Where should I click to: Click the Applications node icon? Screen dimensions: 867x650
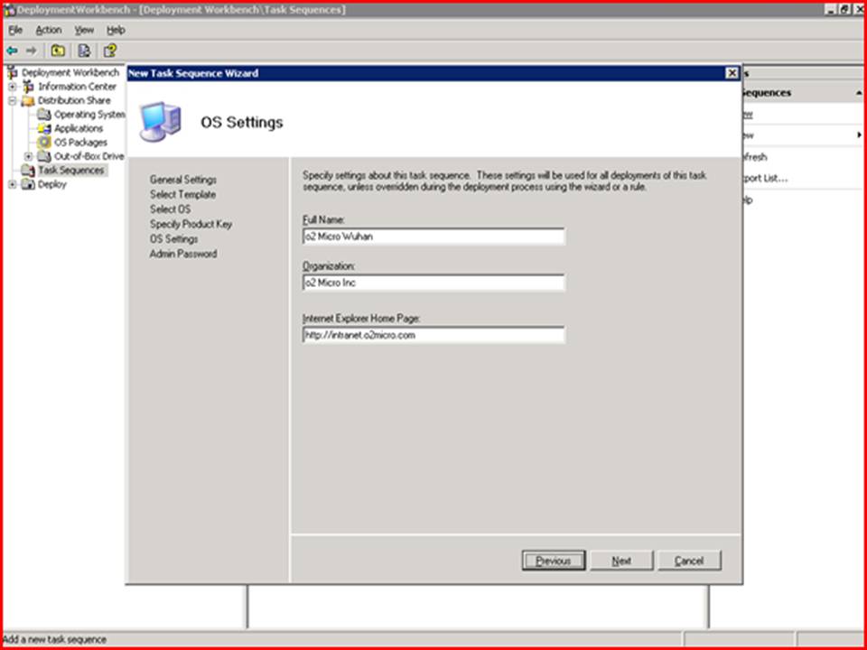pos(44,128)
